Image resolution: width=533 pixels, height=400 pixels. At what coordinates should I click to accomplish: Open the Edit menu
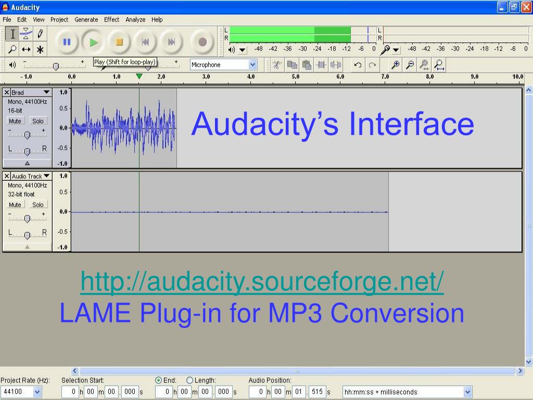22,19
